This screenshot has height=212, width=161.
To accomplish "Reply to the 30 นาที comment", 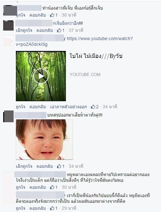I will [x=38, y=187].
